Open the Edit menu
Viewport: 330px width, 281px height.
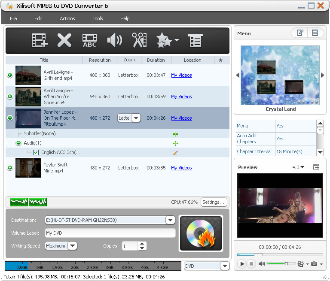[x=38, y=18]
